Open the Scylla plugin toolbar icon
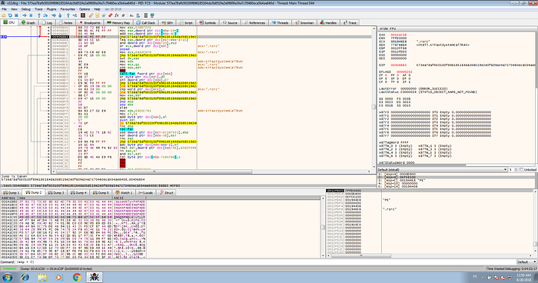This screenshot has width=538, height=283. click(83, 15)
